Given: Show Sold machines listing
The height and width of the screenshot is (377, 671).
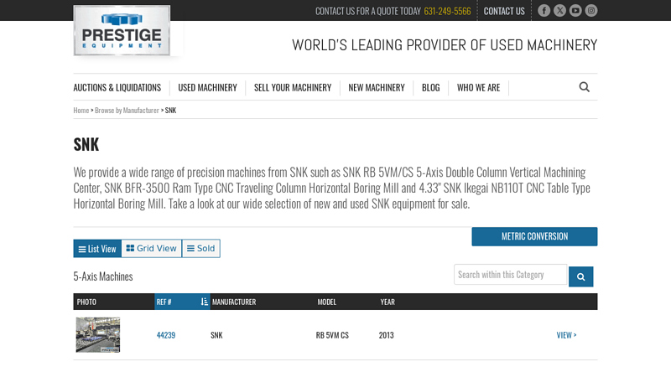Looking at the screenshot, I should coord(201,249).
